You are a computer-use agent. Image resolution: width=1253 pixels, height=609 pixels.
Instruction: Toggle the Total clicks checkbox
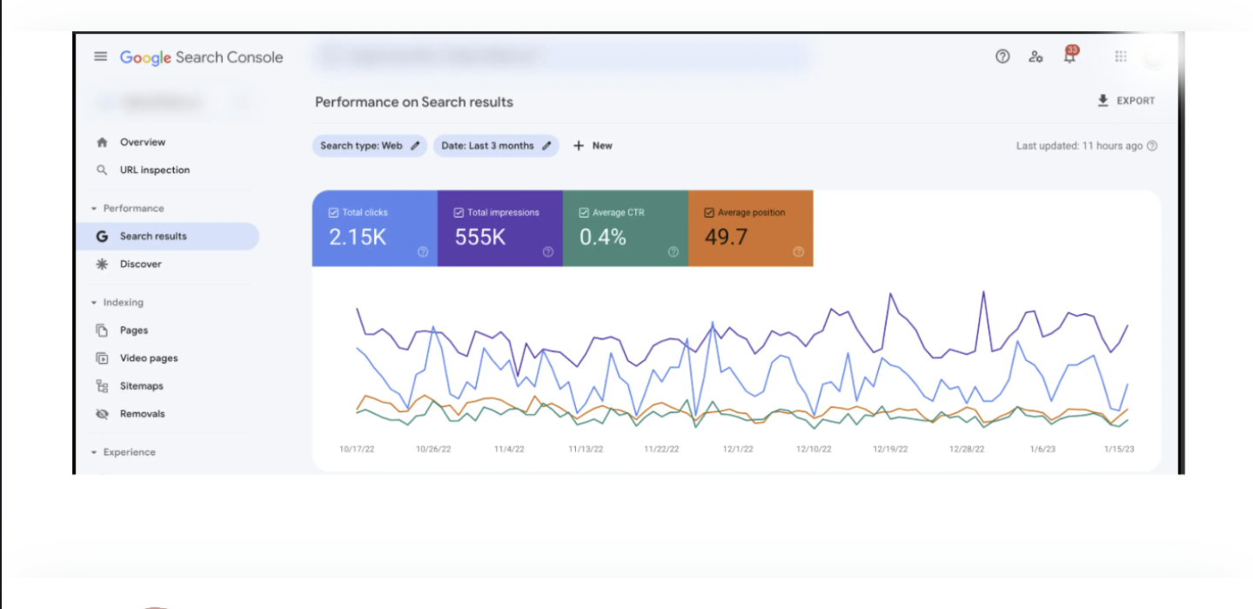333,212
